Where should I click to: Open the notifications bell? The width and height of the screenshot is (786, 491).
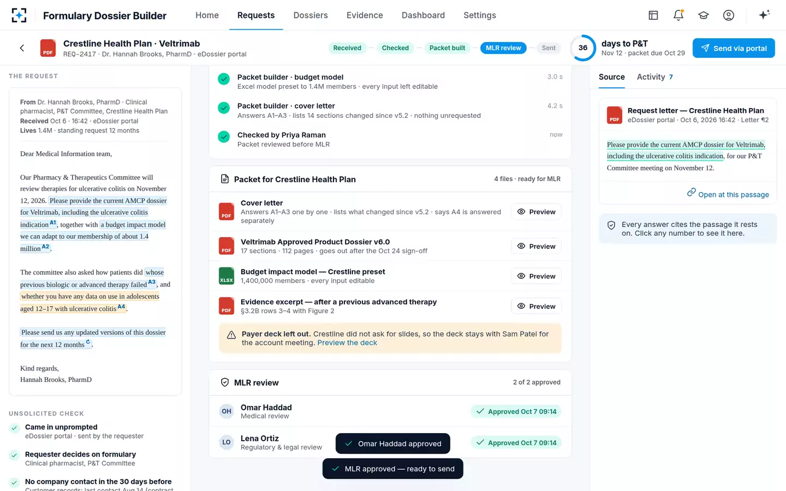coord(678,15)
